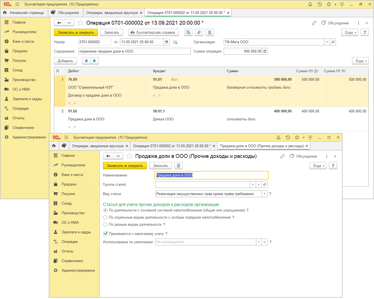Open Справочники section in front window

tap(72, 261)
